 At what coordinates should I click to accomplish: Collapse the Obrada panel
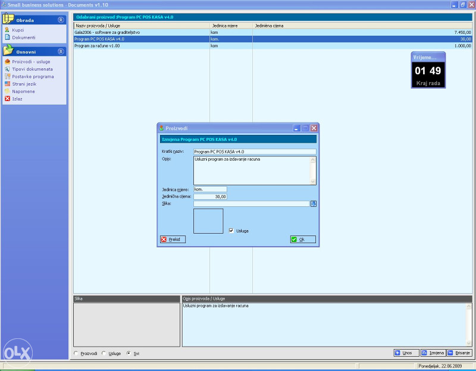[x=61, y=20]
